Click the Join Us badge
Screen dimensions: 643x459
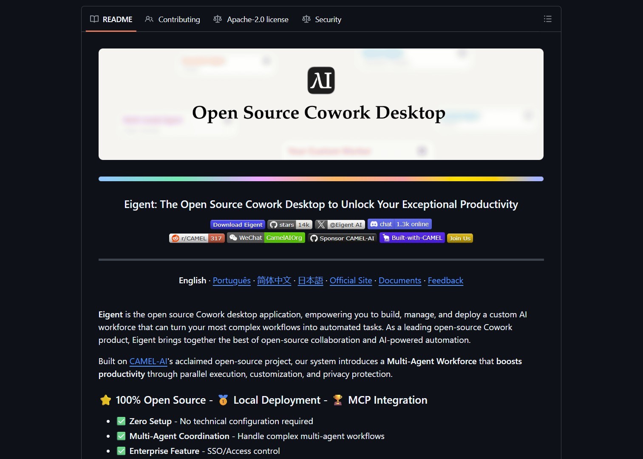click(x=460, y=238)
